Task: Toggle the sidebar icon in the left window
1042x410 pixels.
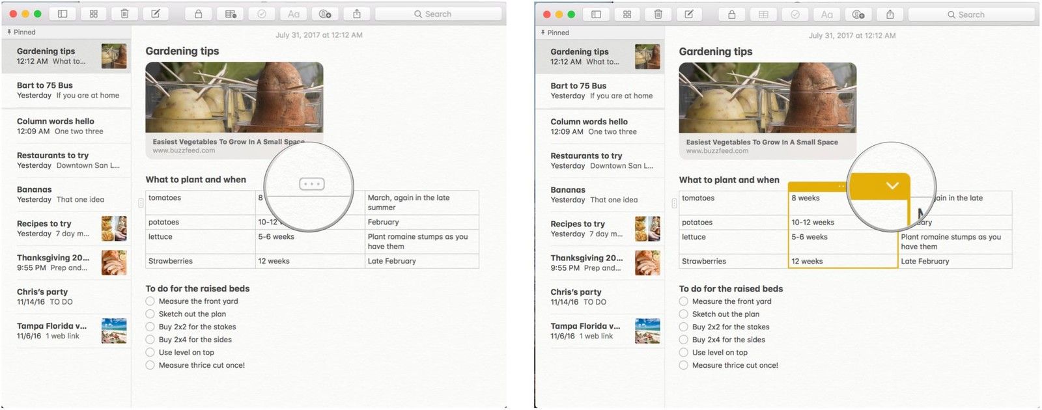Action: point(63,14)
